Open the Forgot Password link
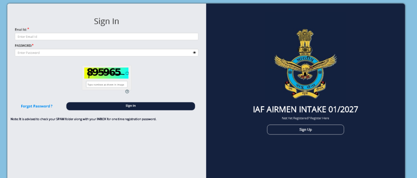The height and width of the screenshot is (178, 417). click(x=37, y=106)
